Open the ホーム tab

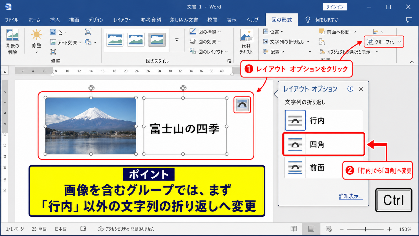34,20
